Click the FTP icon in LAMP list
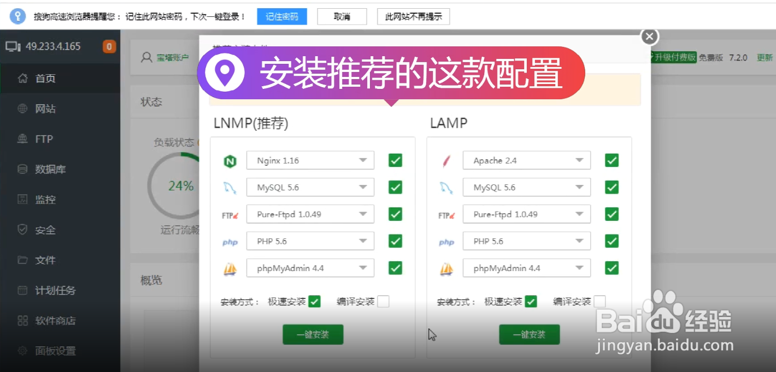This screenshot has width=776, height=372. (446, 215)
